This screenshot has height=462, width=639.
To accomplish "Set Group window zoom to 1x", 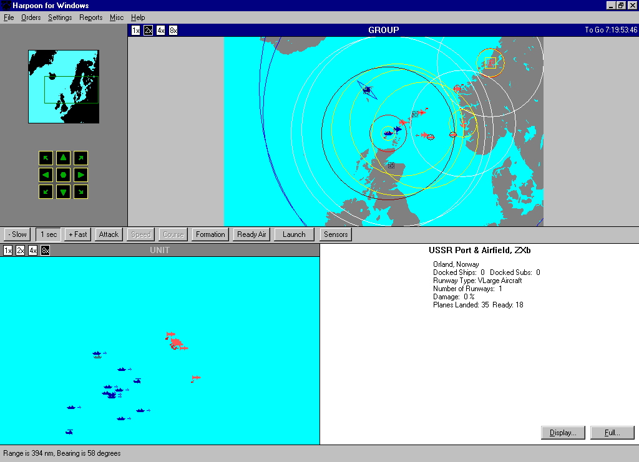I will pos(135,31).
